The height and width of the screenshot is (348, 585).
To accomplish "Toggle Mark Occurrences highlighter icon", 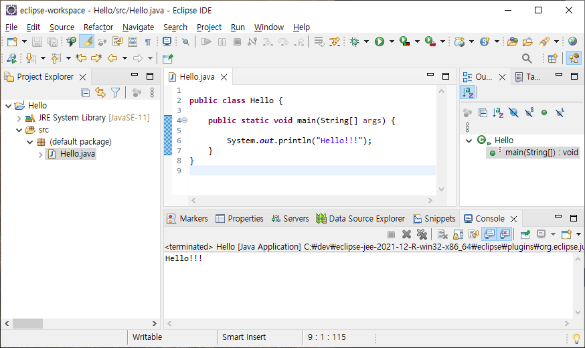I will coord(87,41).
